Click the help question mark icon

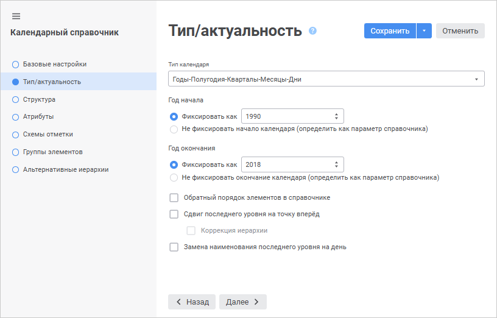(312, 30)
